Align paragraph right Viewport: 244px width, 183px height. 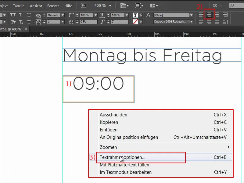(x=217, y=15)
